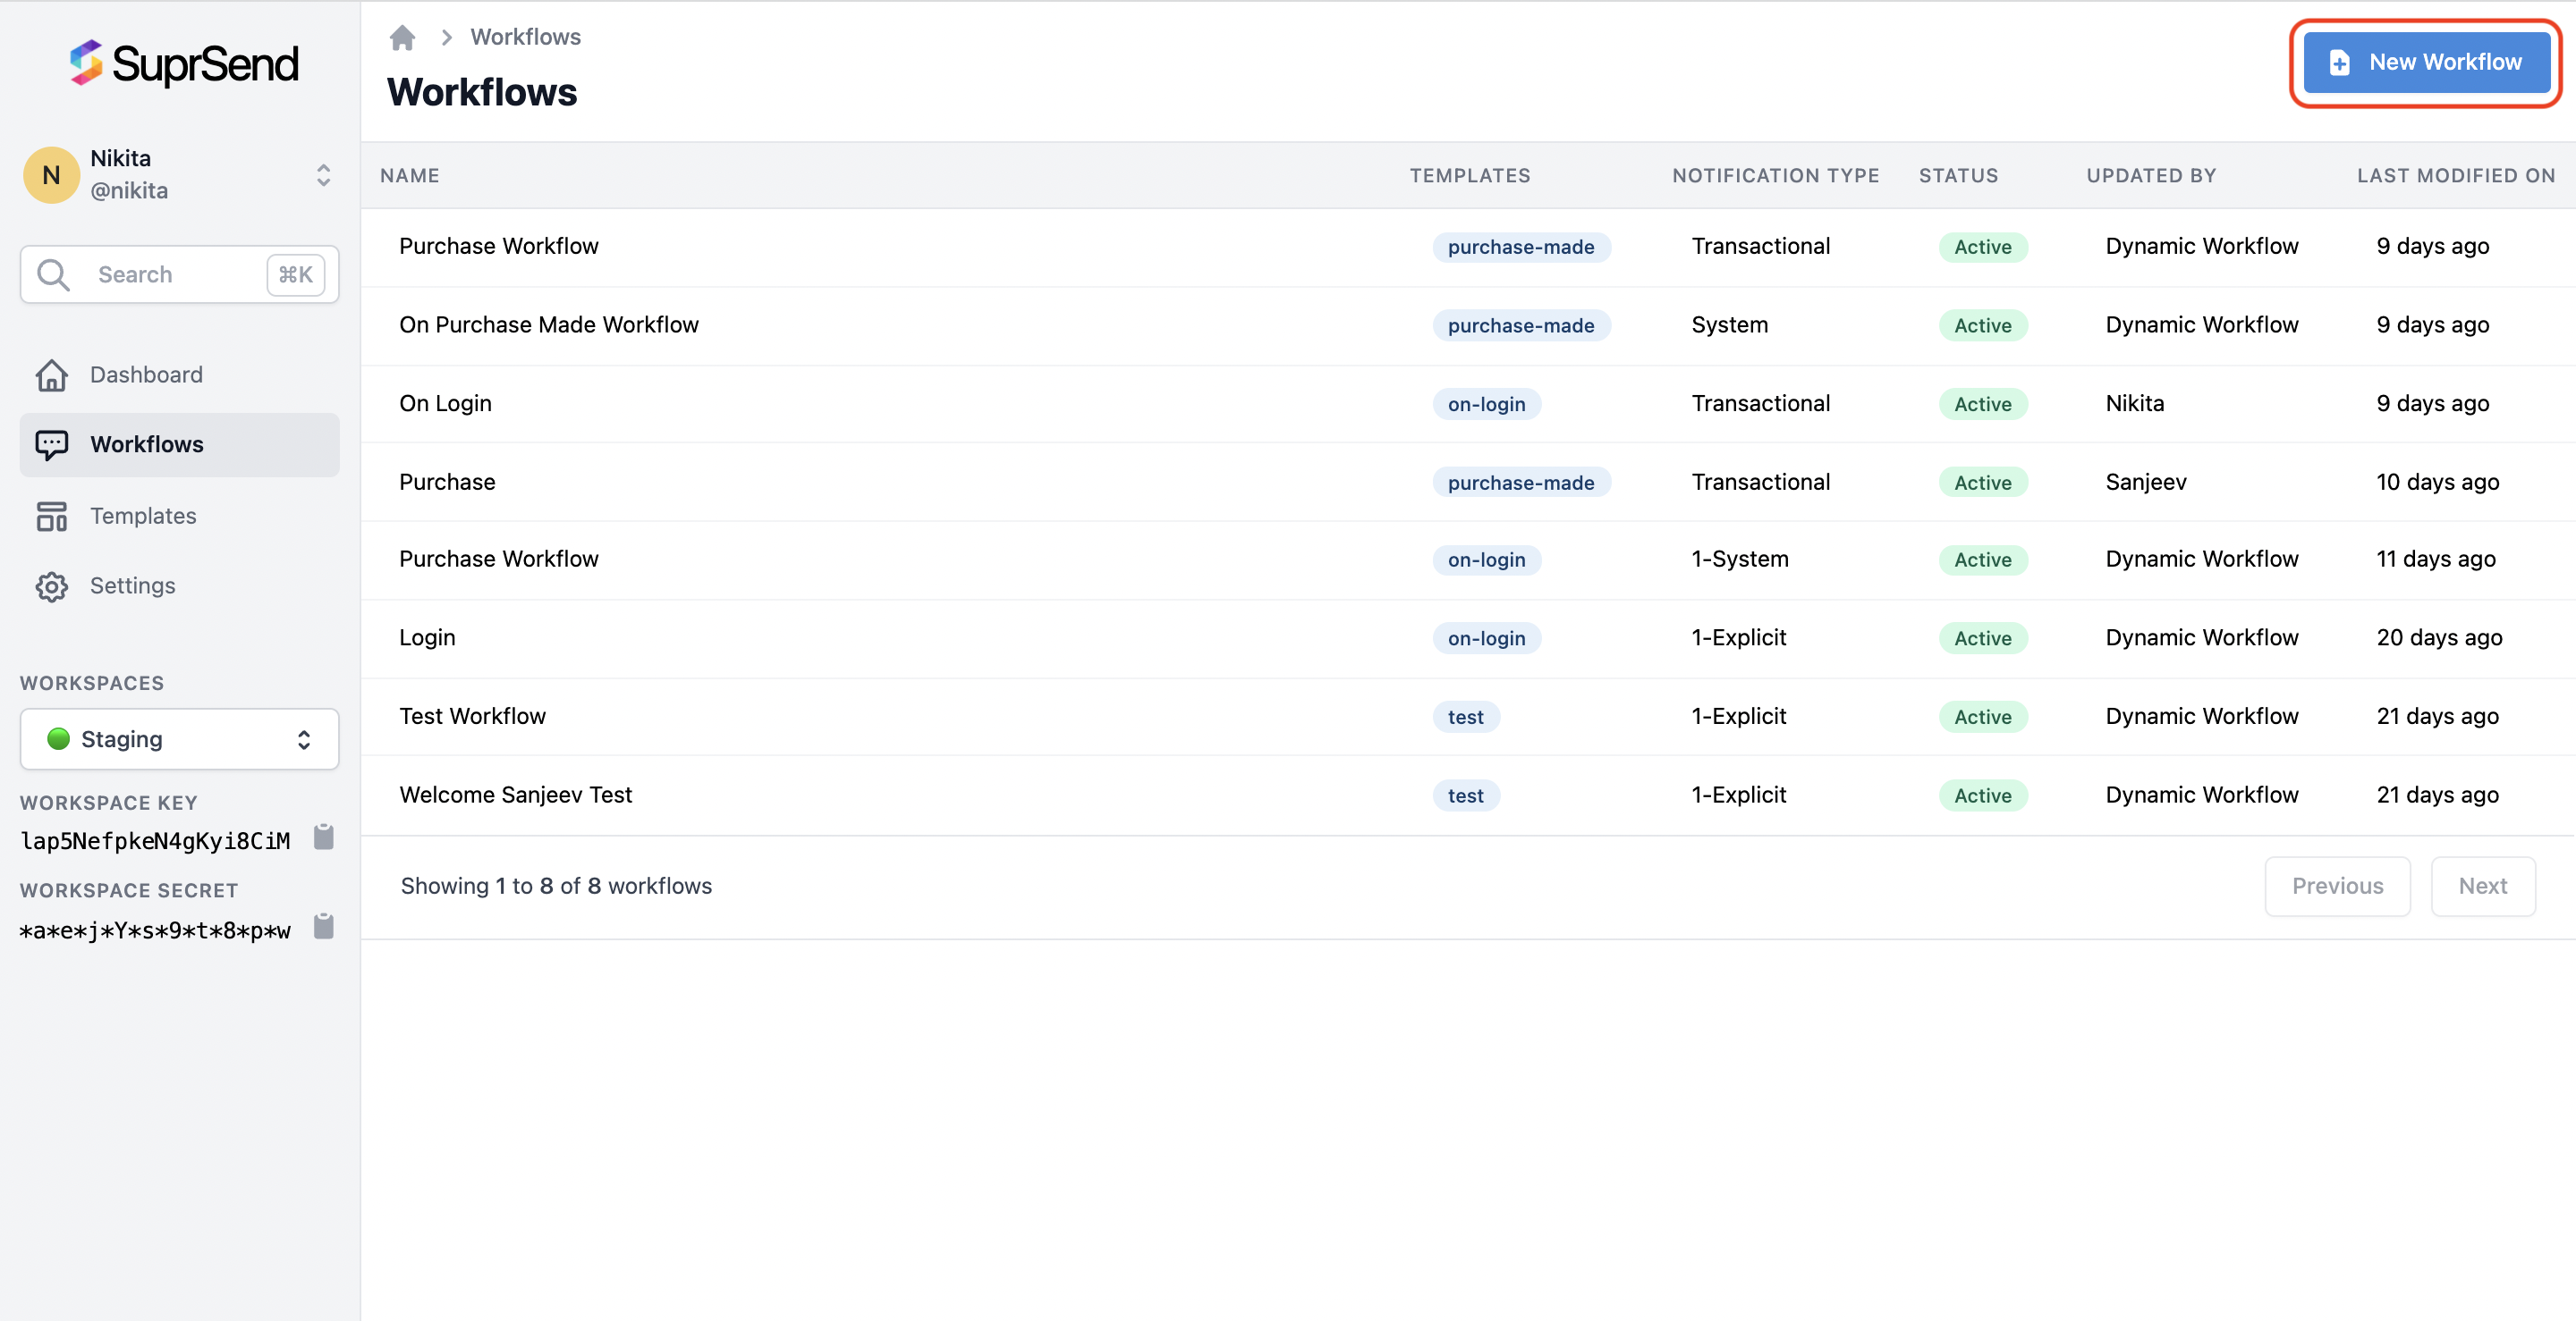Open the Staging workspace dropdown
This screenshot has width=2576, height=1321.
pos(180,739)
